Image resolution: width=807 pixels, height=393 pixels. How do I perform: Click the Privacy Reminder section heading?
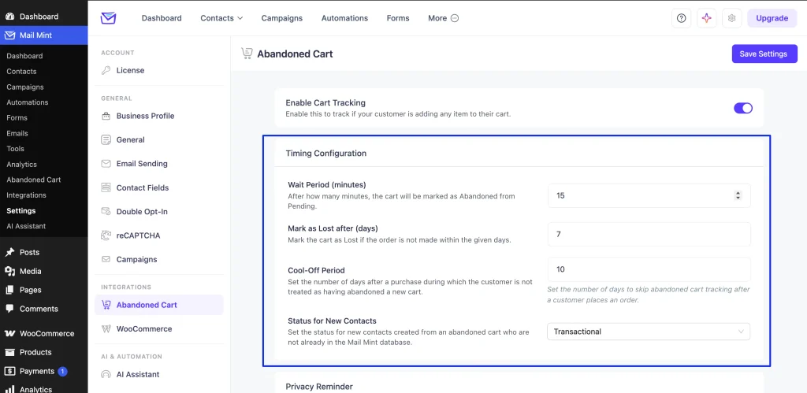[x=319, y=387]
